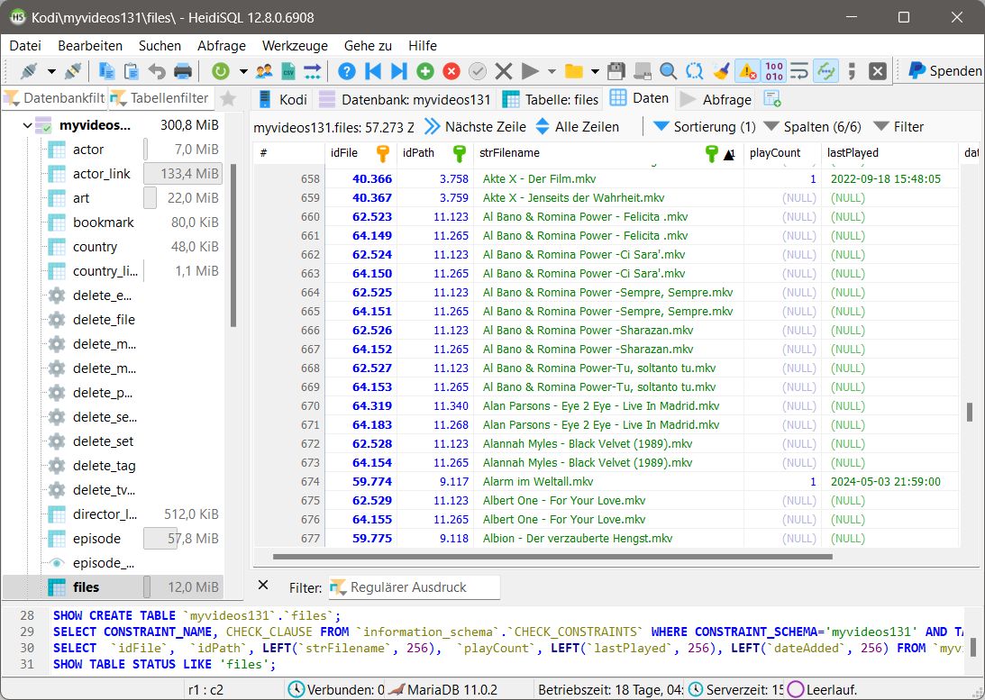Open the run query dropdown arrow
This screenshot has height=700, width=985.
pos(552,71)
